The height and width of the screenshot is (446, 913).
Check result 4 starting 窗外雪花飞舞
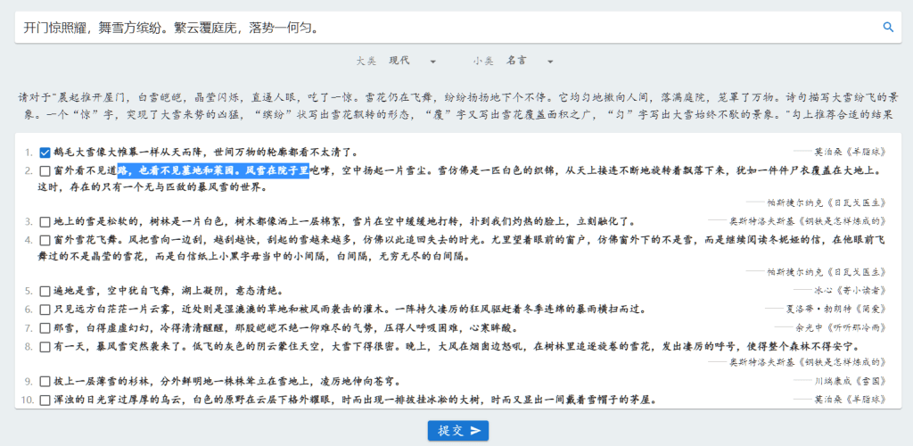(x=45, y=240)
